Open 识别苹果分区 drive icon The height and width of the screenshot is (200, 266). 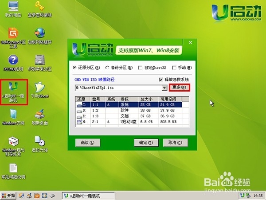[x=40, y=63]
